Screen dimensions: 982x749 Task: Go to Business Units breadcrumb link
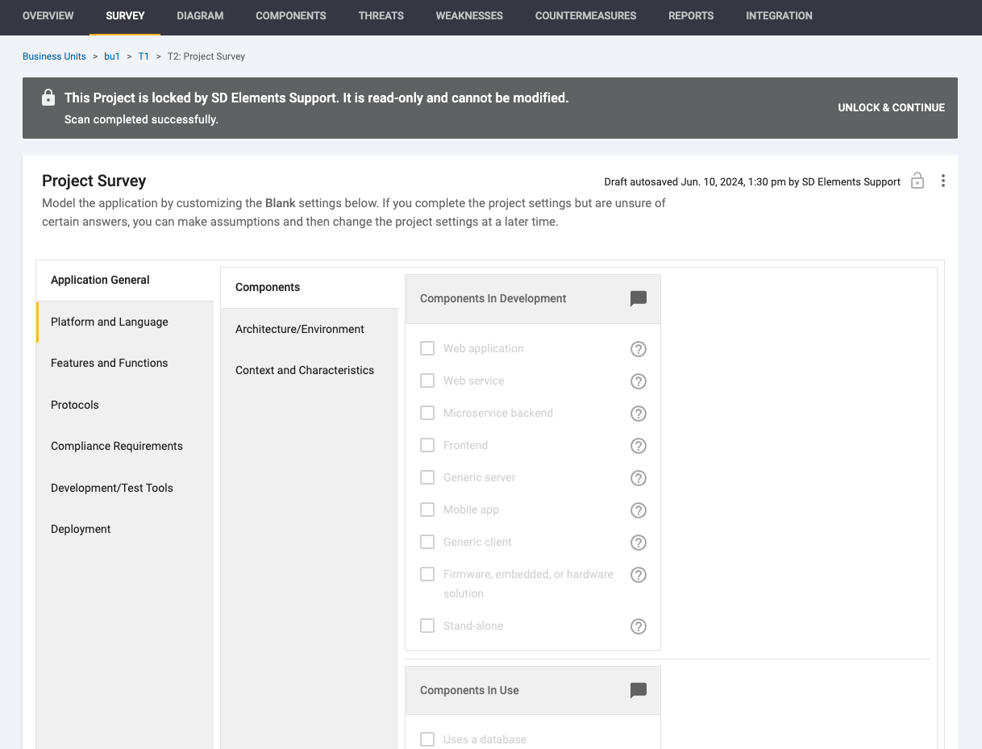[x=54, y=56]
